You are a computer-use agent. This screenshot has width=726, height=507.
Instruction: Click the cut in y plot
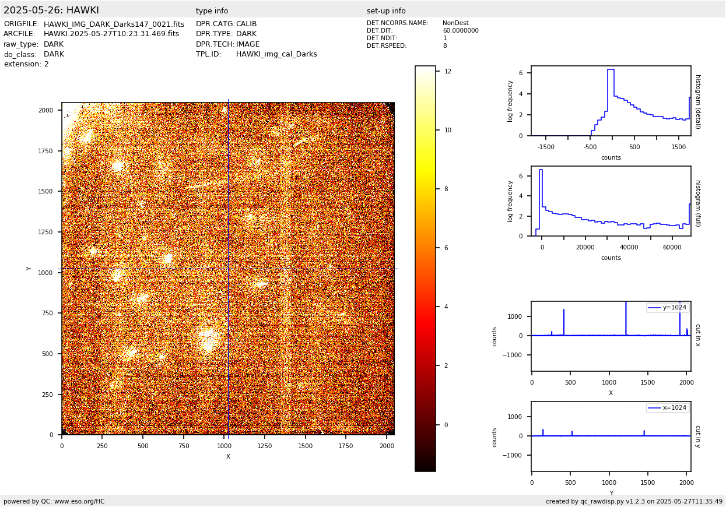(611, 436)
